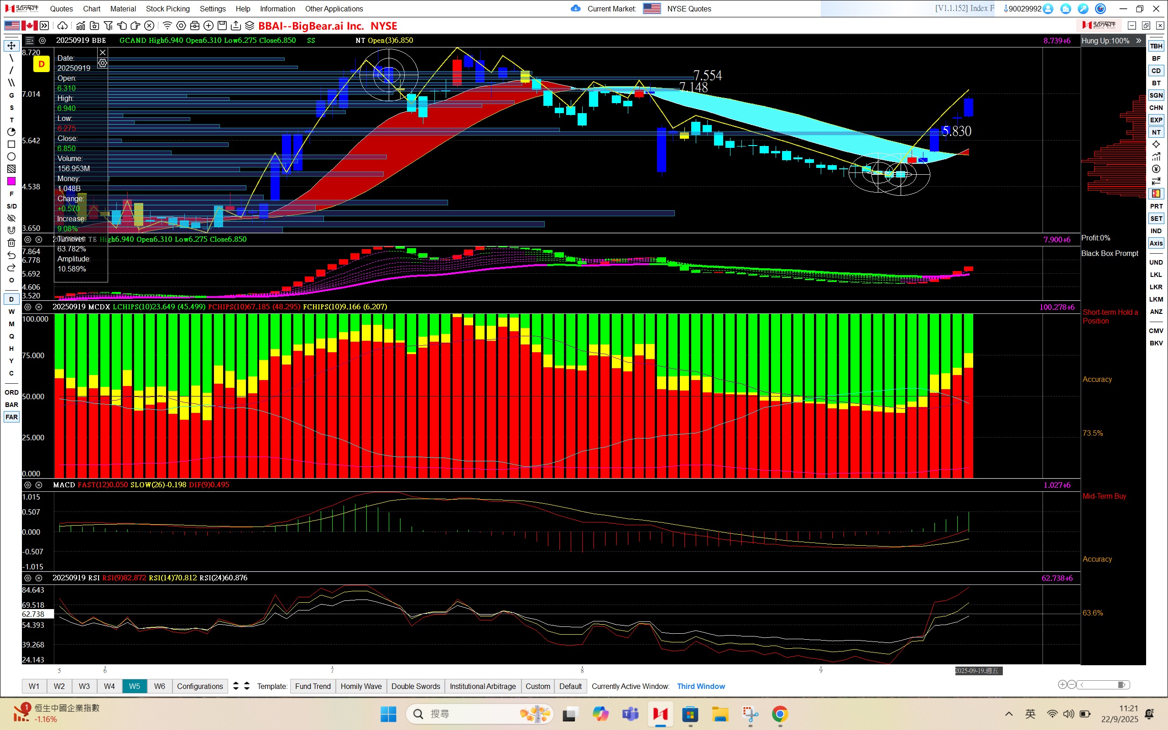Expand the Hung Up panel chevron

tap(1138, 41)
